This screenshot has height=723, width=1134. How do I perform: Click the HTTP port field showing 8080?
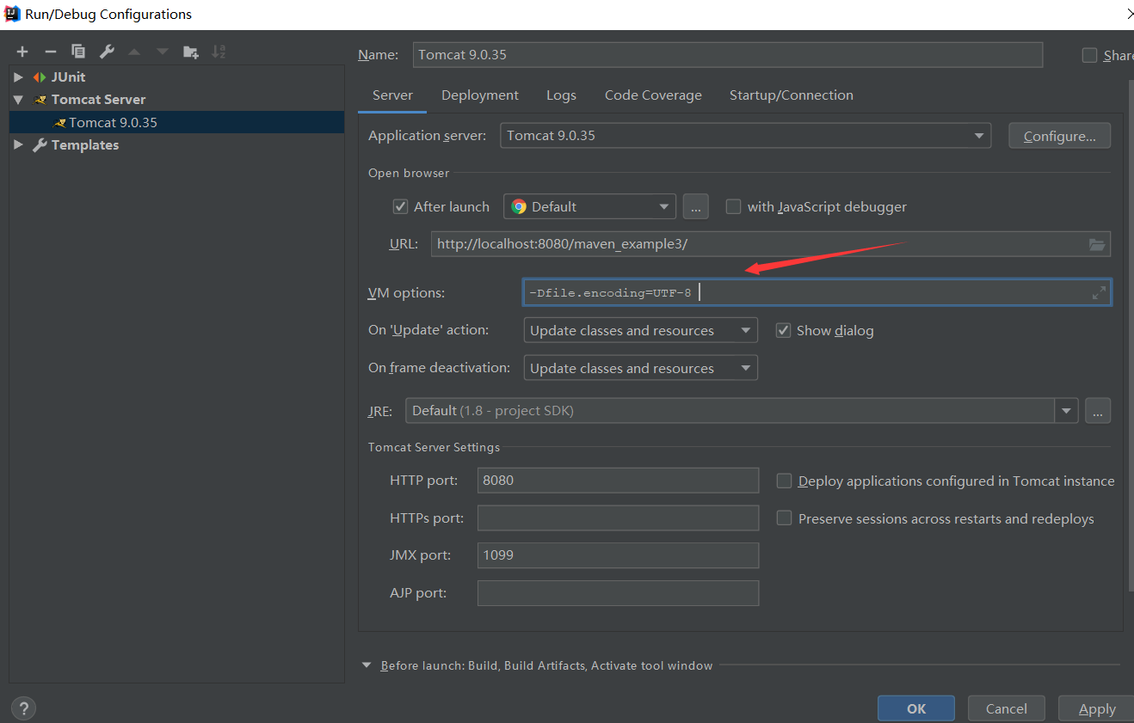618,481
